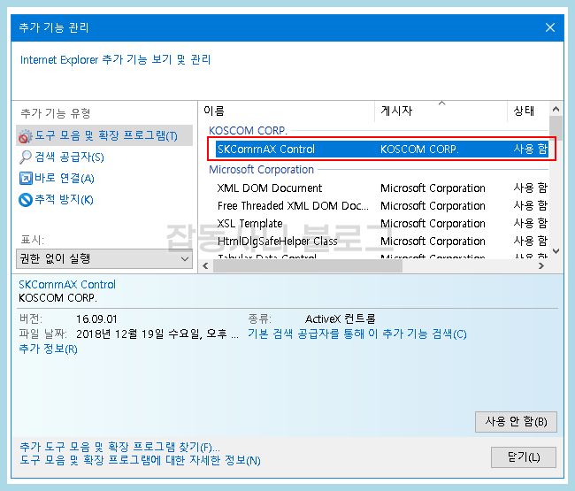
Task: Select 검색 공급자(S) category
Action: pyautogui.click(x=69, y=157)
